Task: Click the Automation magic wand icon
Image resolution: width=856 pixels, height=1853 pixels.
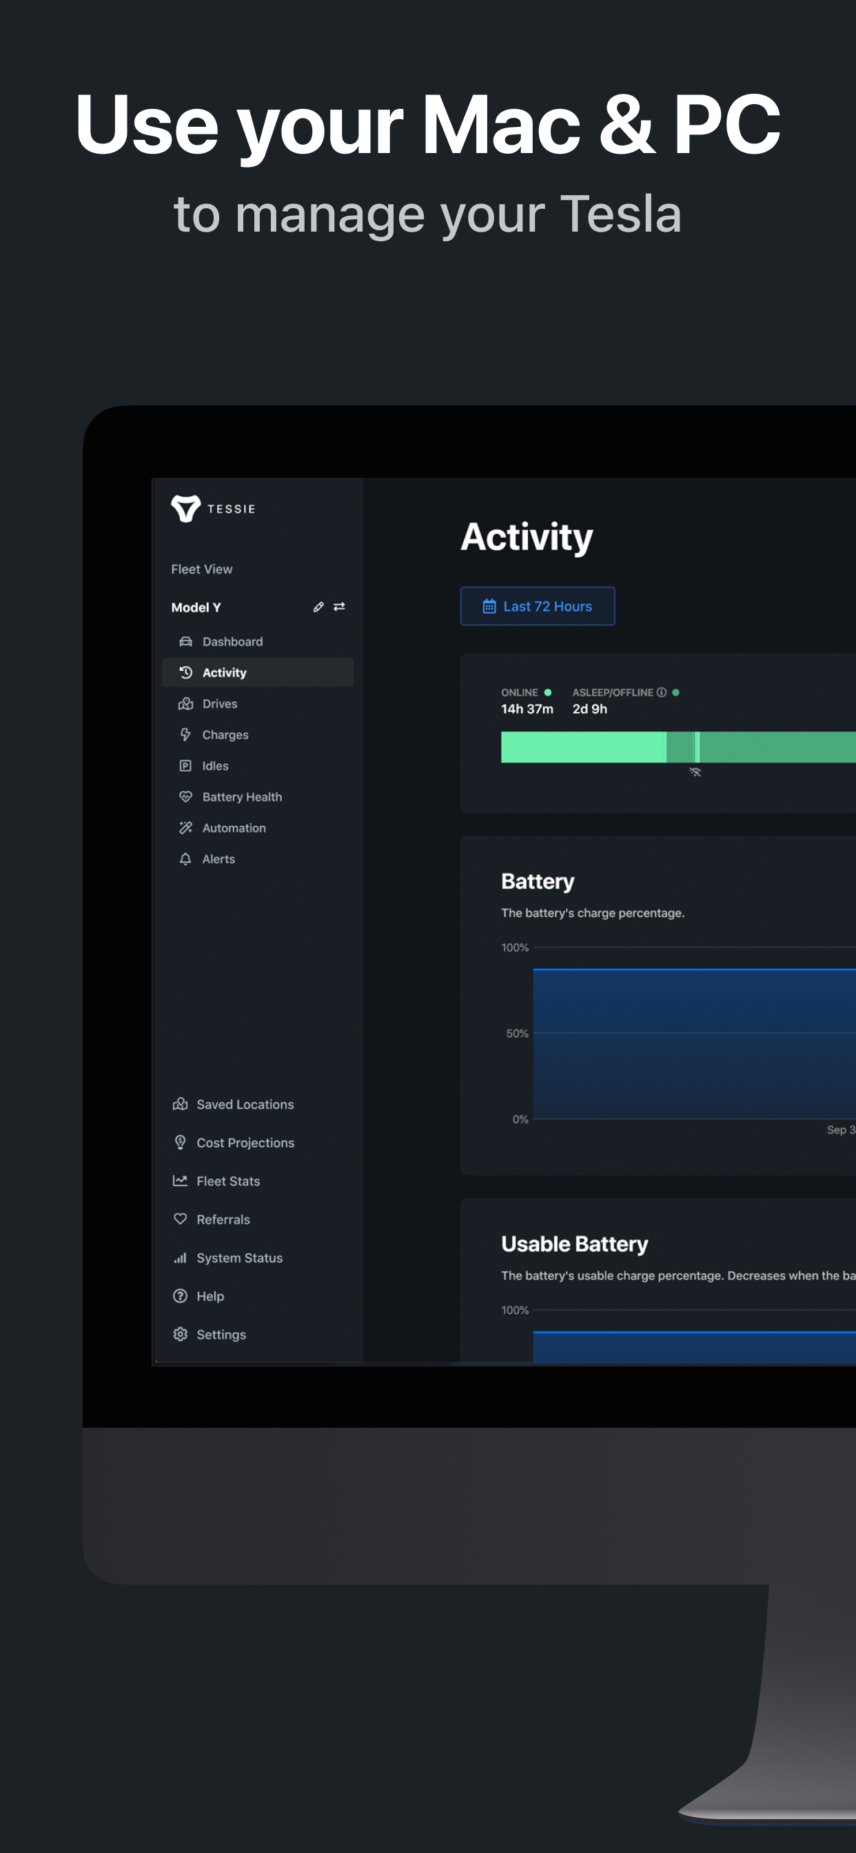Action: pos(185,827)
